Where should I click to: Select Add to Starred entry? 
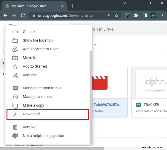click(x=48, y=66)
